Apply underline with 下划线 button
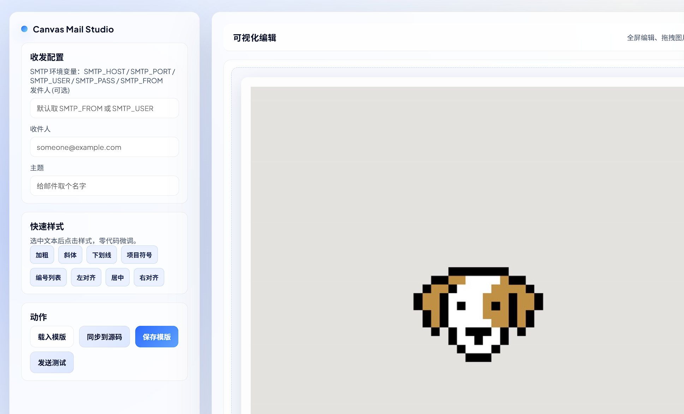684x414 pixels. point(101,255)
